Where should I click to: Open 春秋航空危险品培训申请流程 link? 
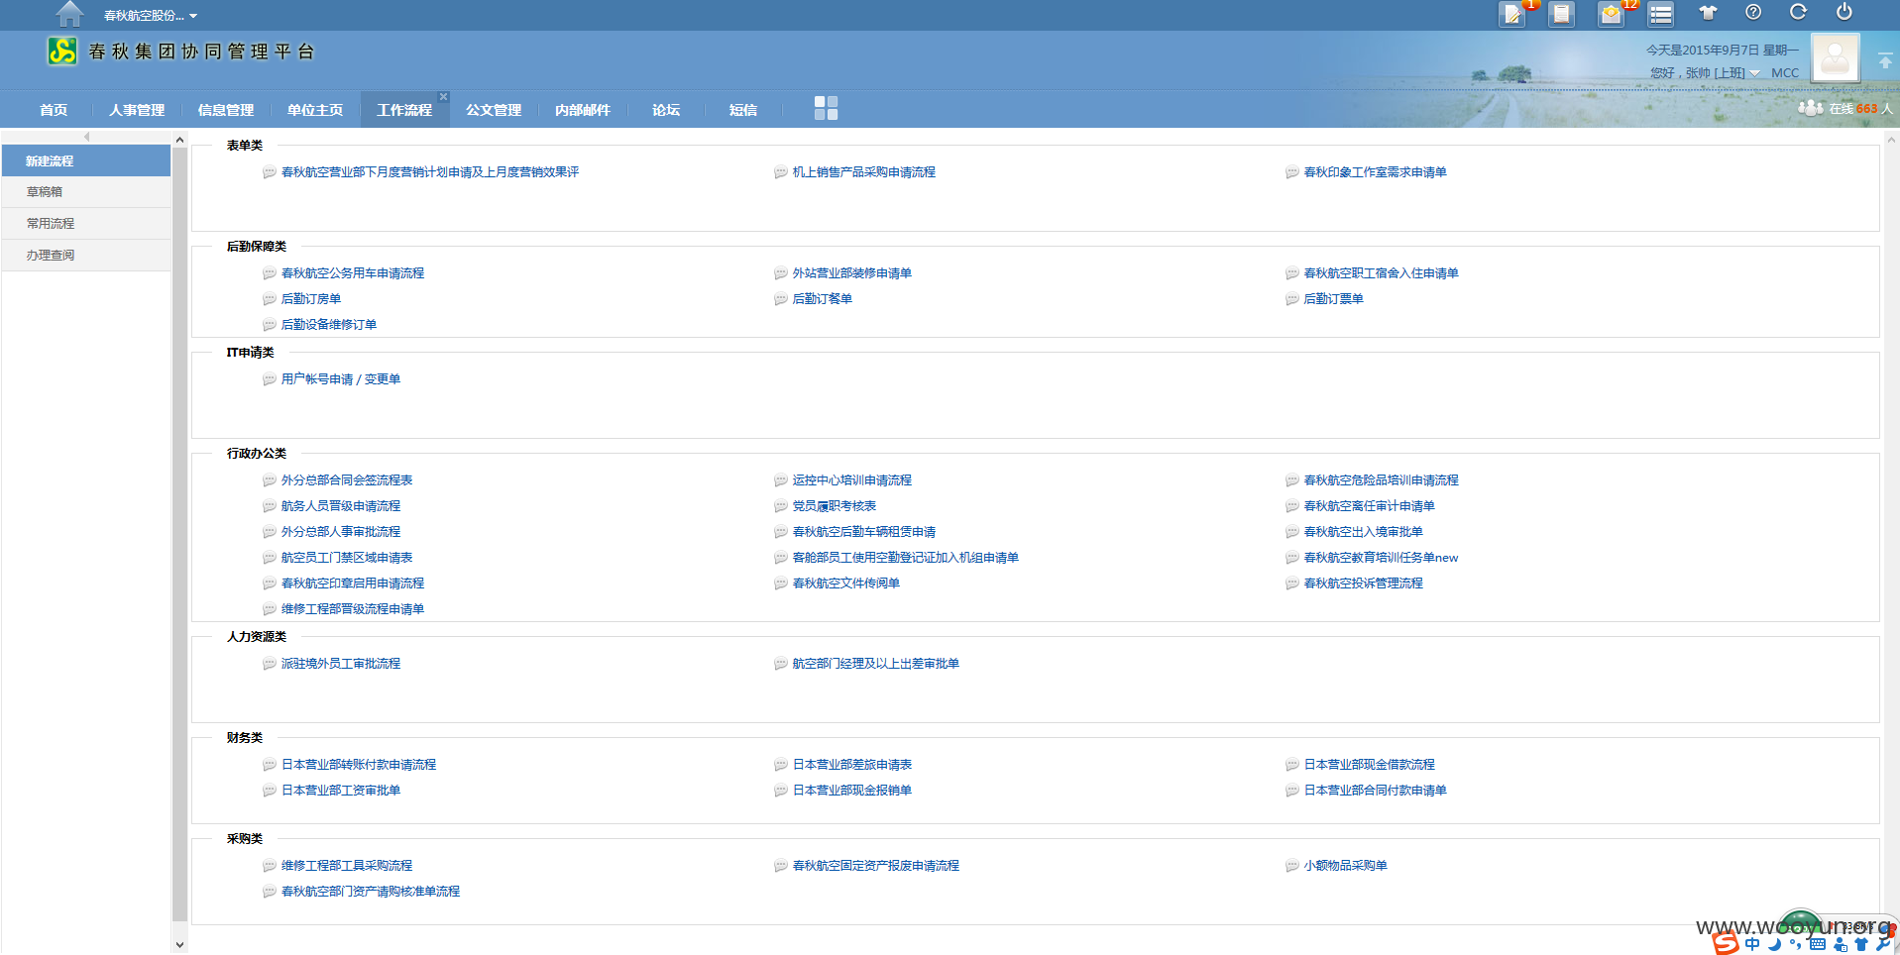1381,480
